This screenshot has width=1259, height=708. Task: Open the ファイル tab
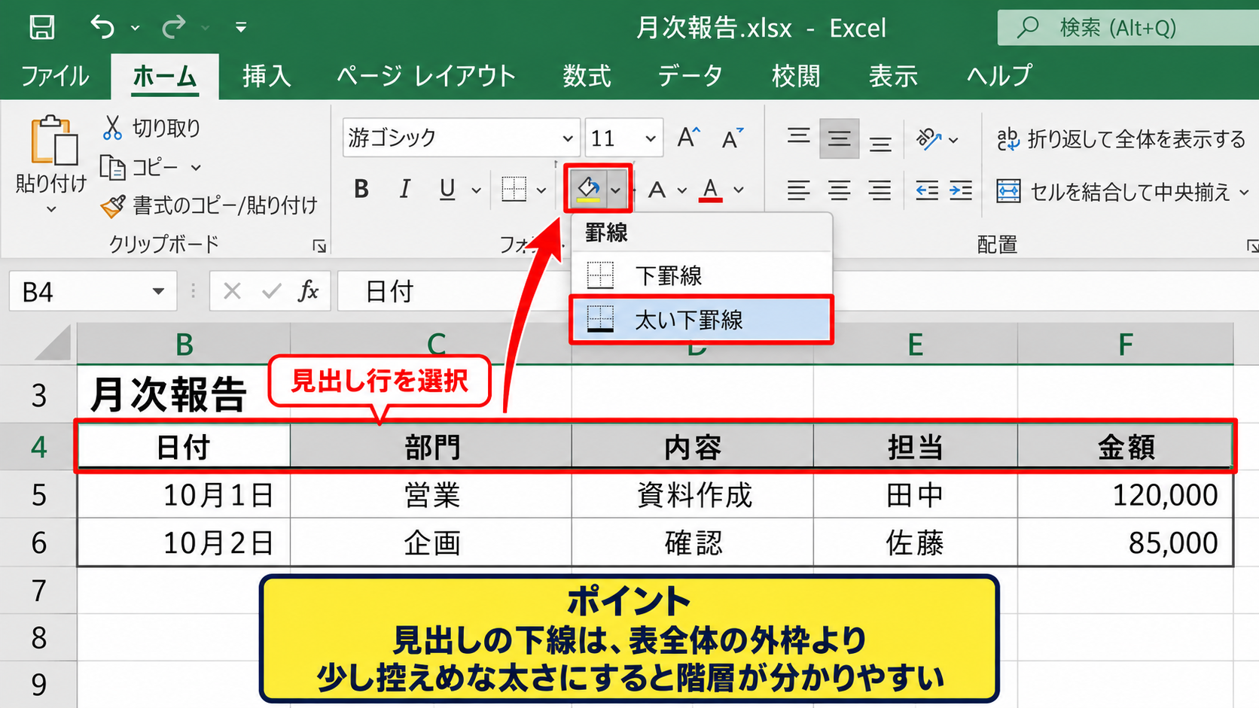click(x=54, y=76)
